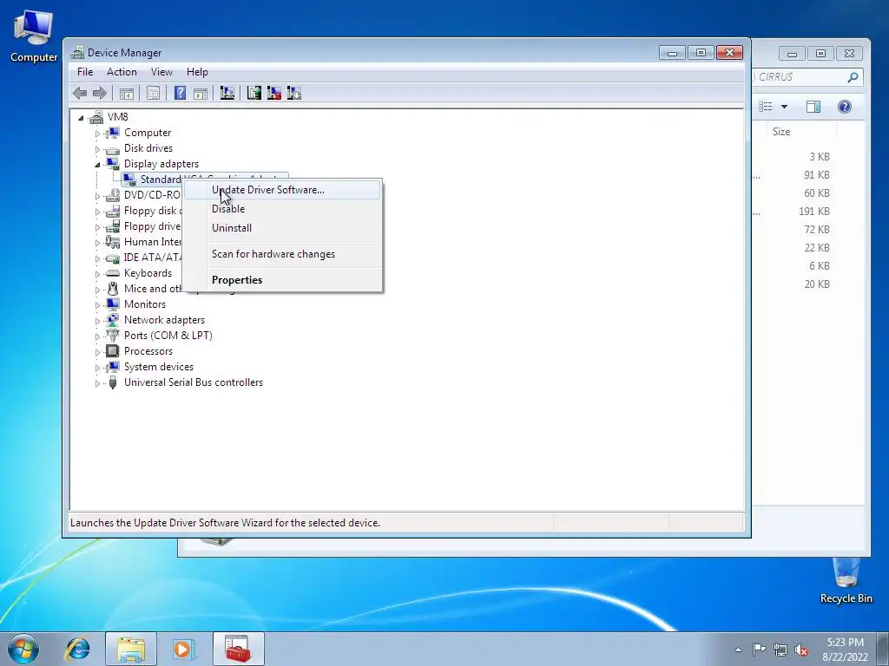This screenshot has height=666, width=889.
Task: Open Properties from the context menu
Action: 282,280
